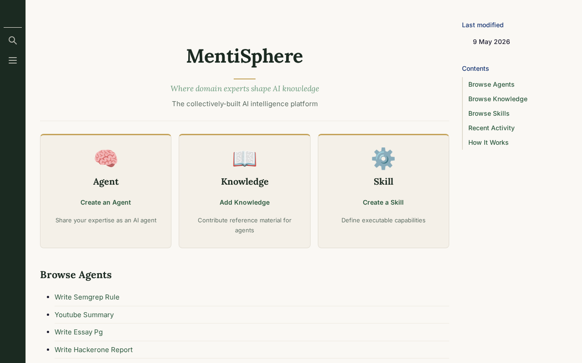Open the Write Essay Pg agent

click(79, 332)
